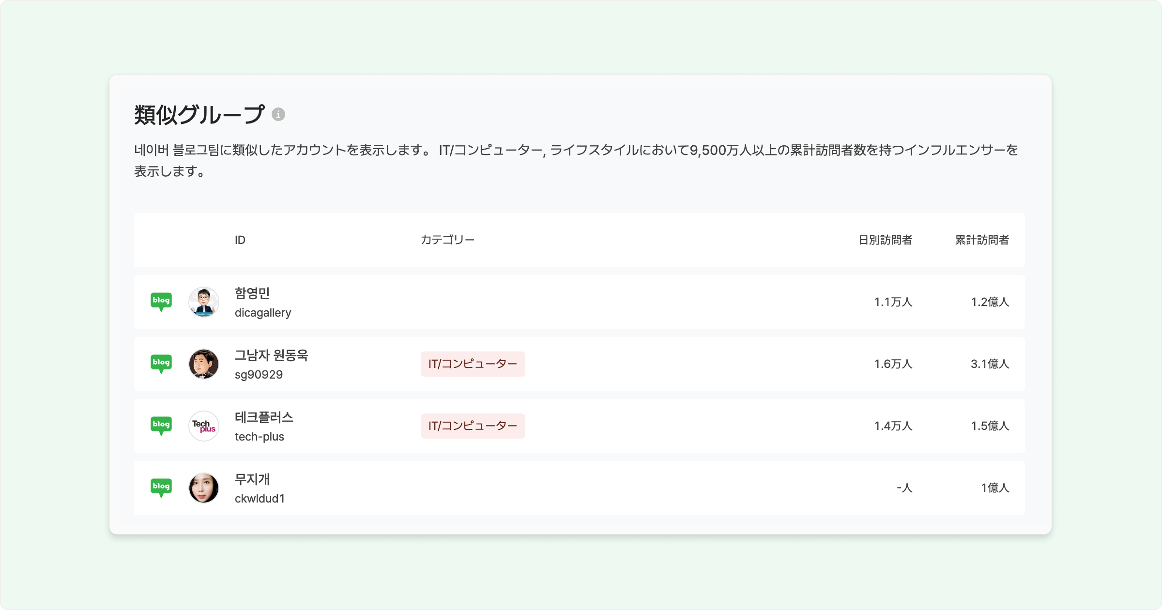Open the tech-plus account link
This screenshot has height=610, width=1162.
tap(260, 437)
